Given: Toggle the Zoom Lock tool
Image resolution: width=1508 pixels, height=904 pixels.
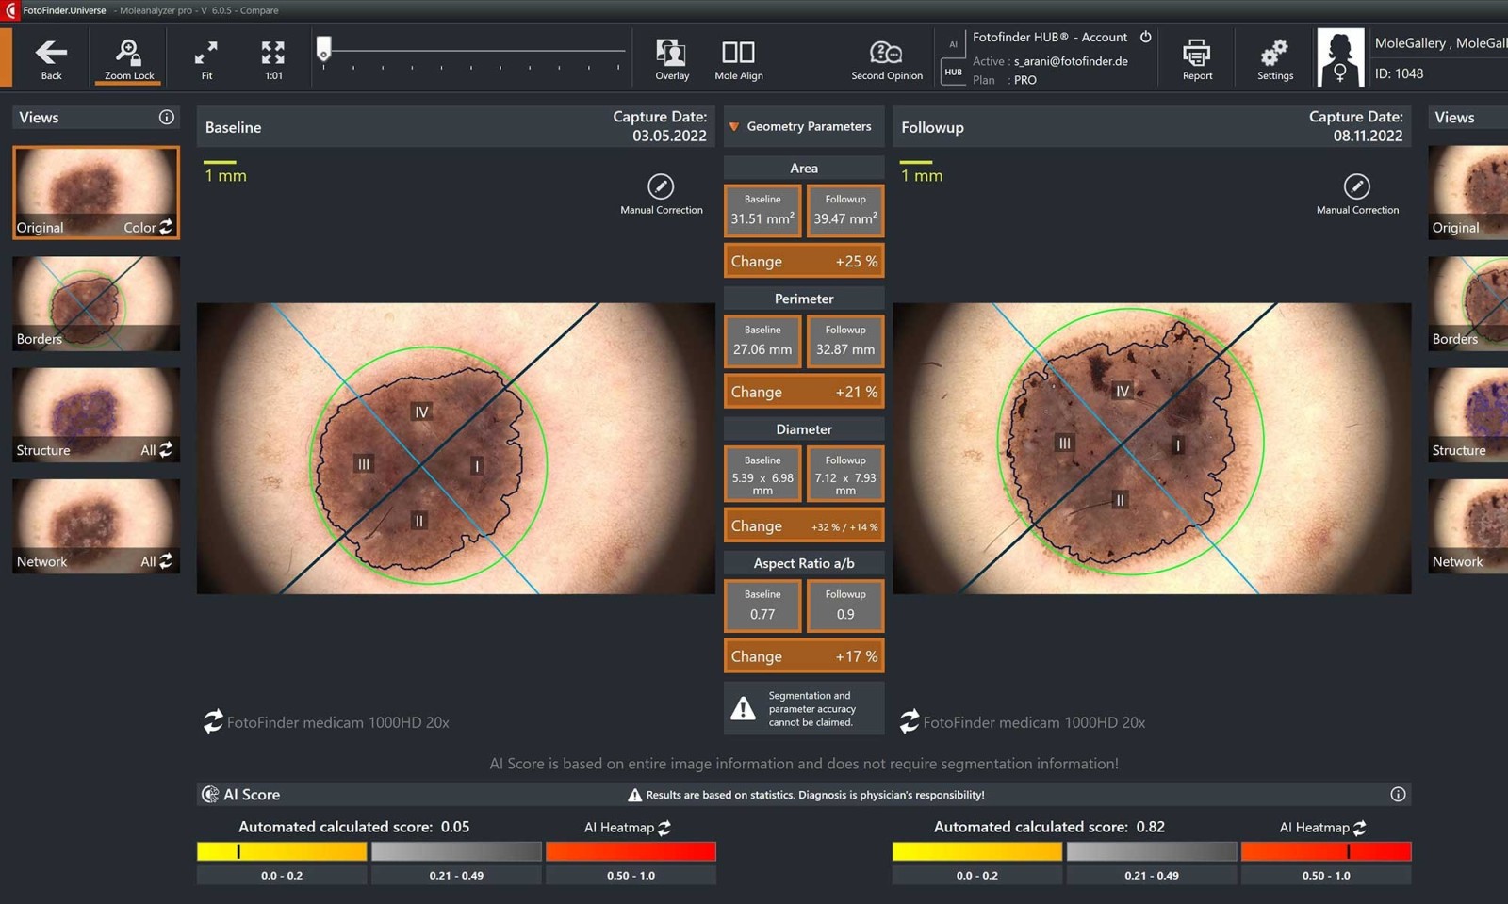Looking at the screenshot, I should 129,58.
